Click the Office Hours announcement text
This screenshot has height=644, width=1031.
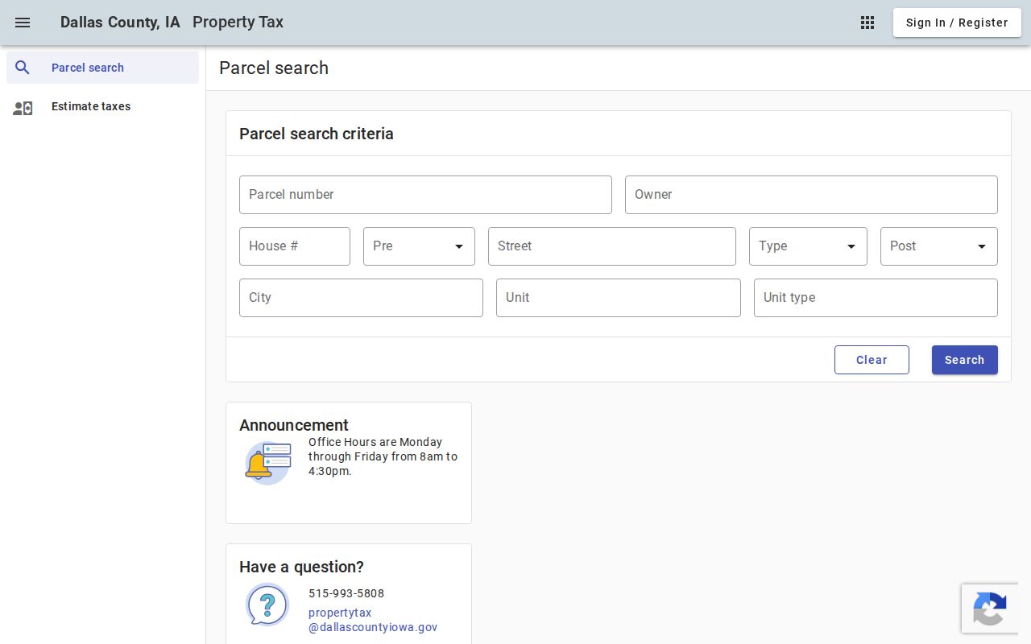tap(383, 456)
